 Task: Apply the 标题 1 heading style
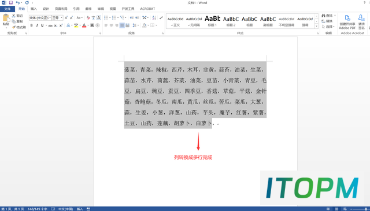click(212, 21)
